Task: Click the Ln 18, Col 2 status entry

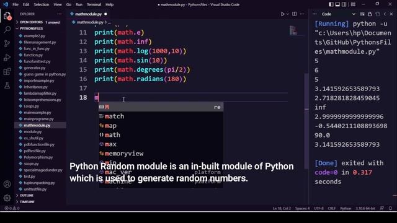Action: 282,208
